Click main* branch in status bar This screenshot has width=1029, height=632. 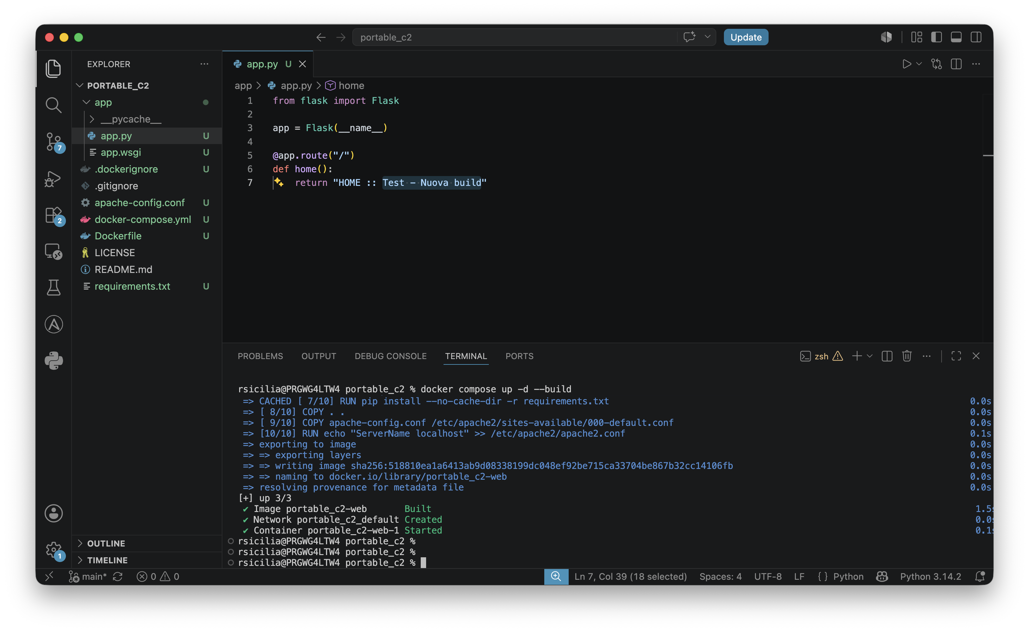pos(88,576)
